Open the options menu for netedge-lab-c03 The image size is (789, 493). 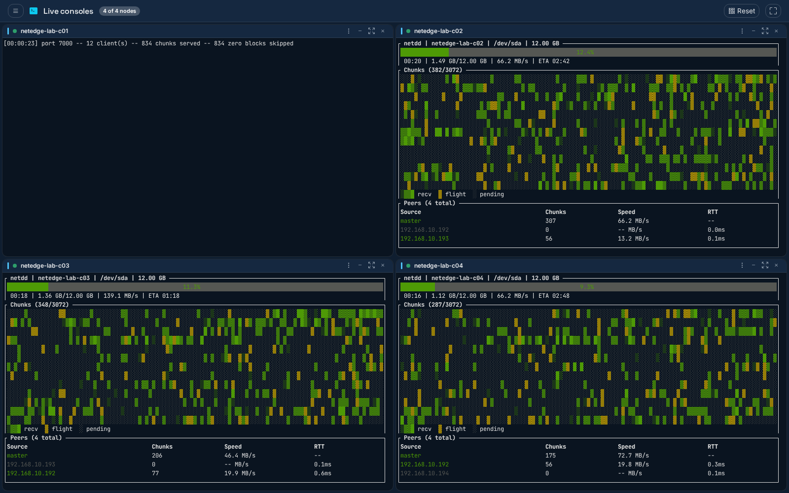[x=349, y=266]
